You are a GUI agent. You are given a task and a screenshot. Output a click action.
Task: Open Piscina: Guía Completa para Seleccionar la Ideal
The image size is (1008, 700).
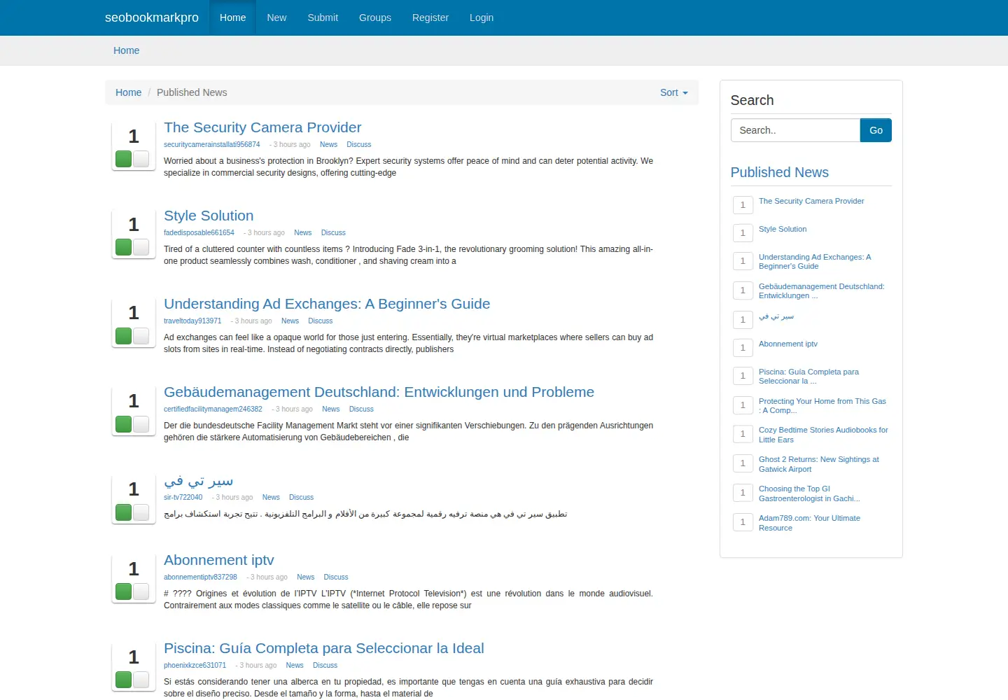click(324, 648)
